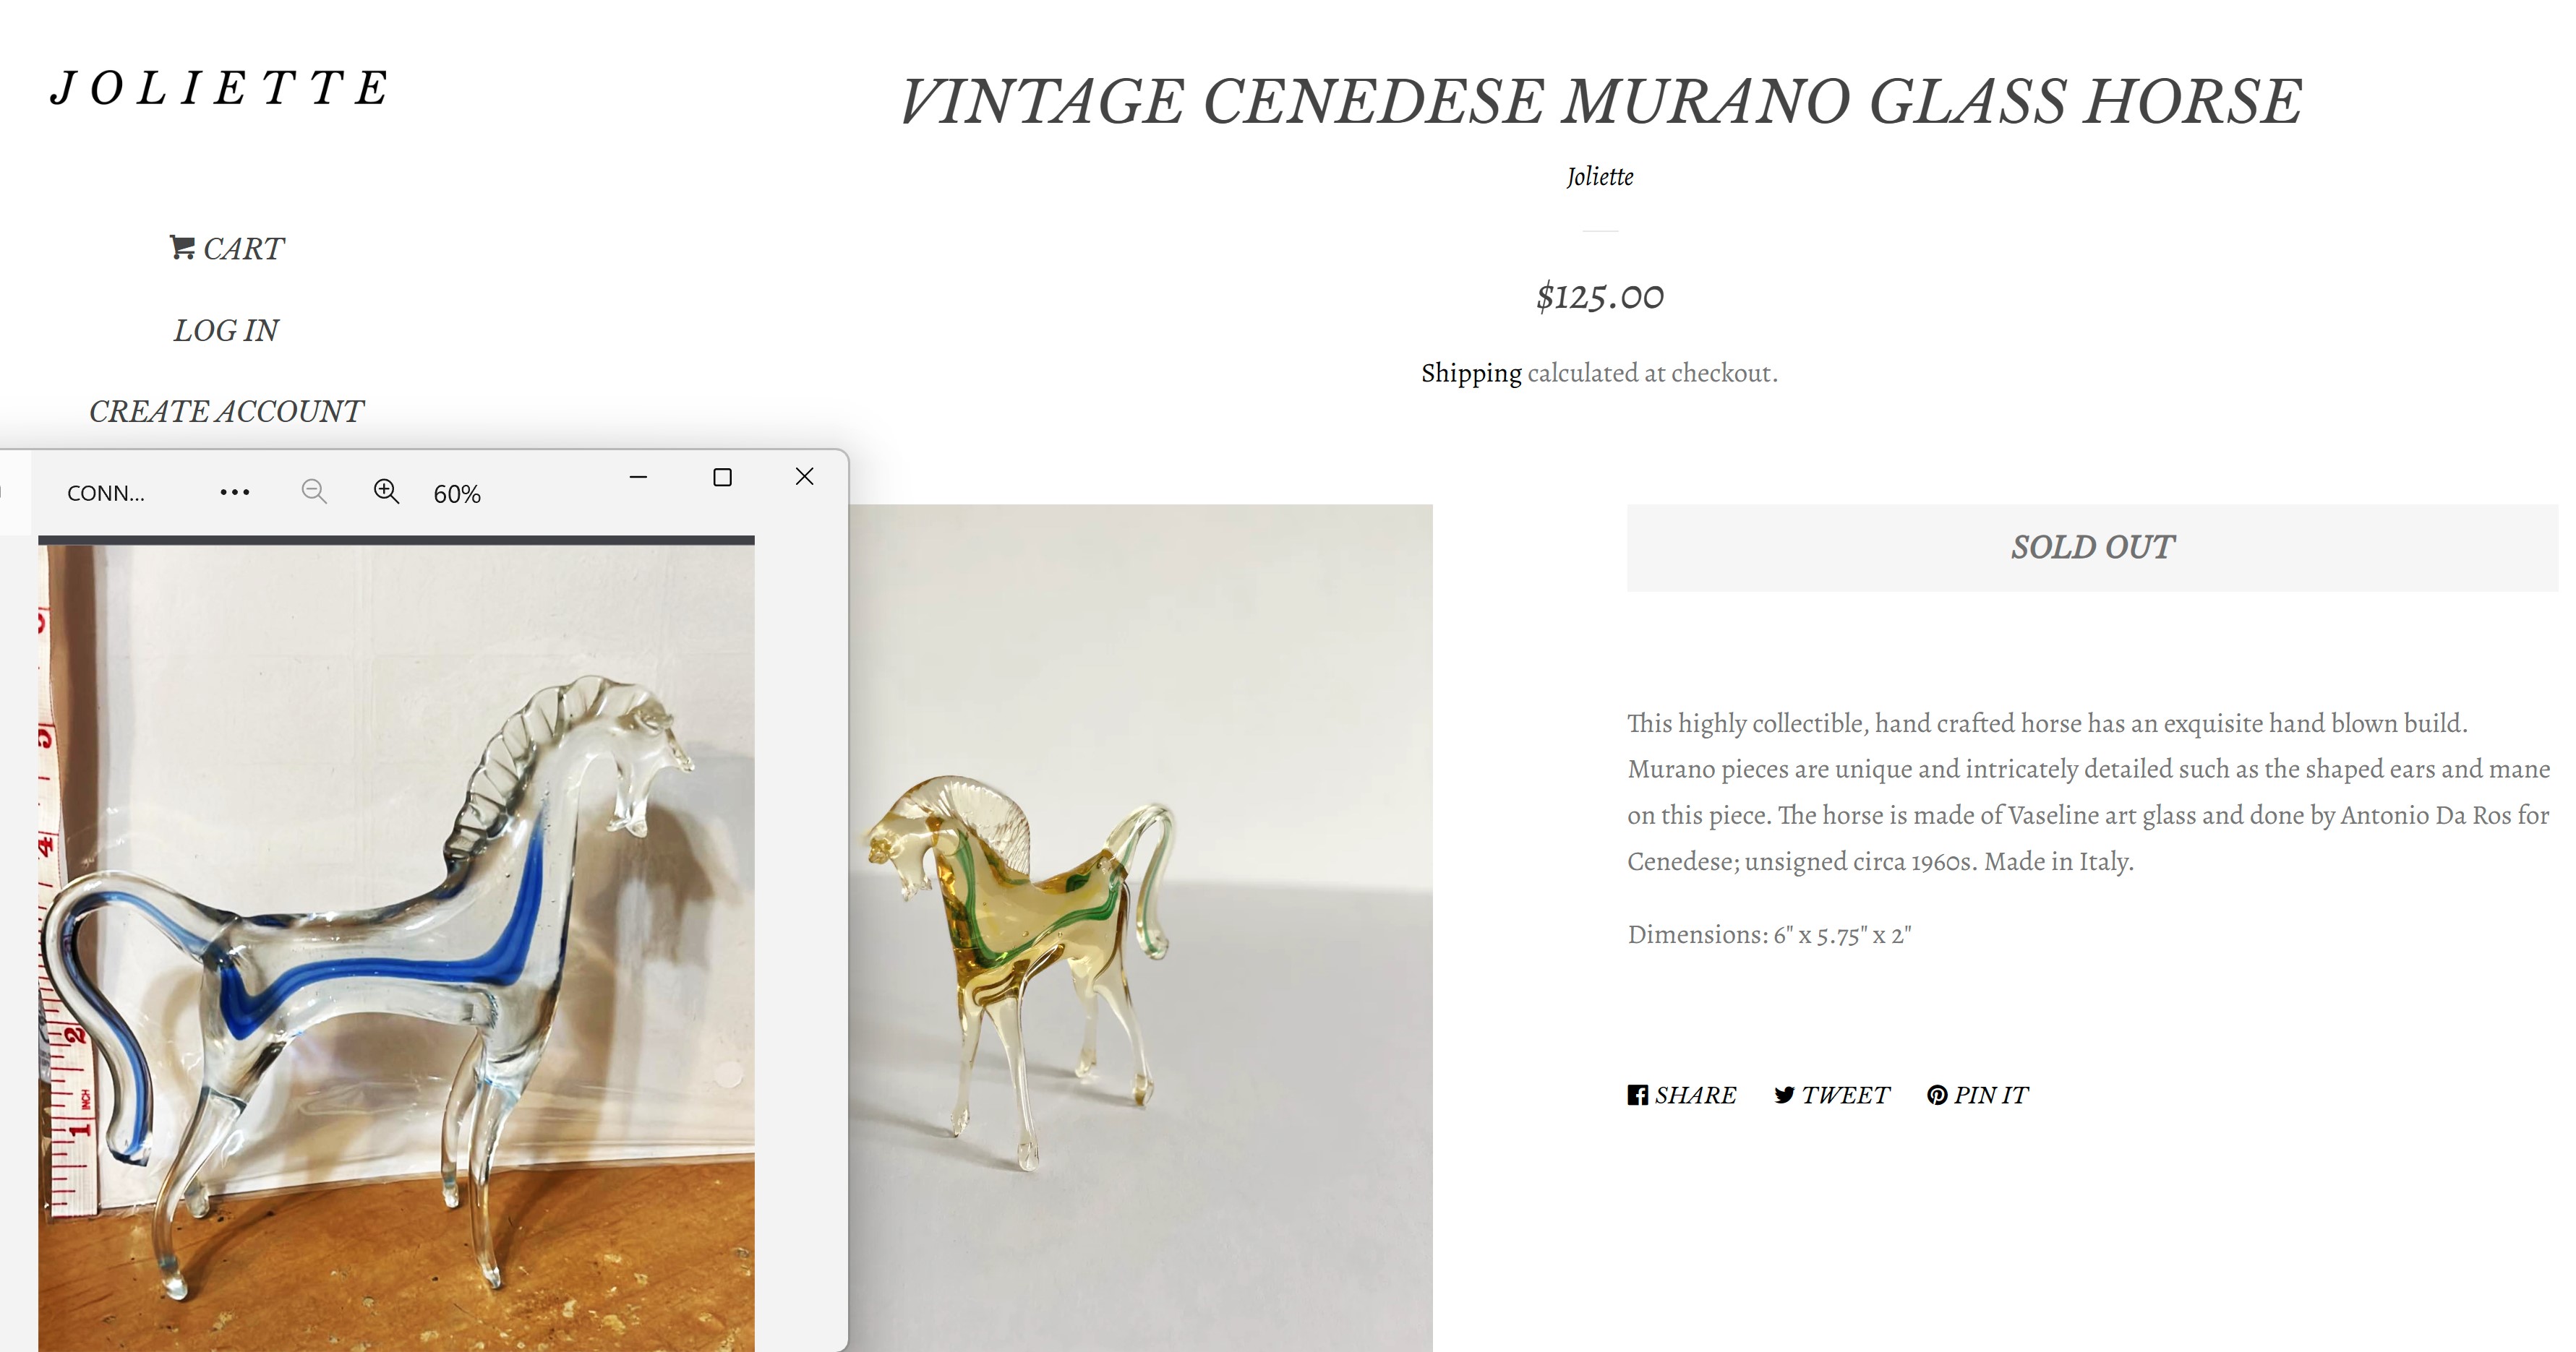Click the blue glass horse photo
Viewport: 2576px width, 1352px height.
coord(396,947)
